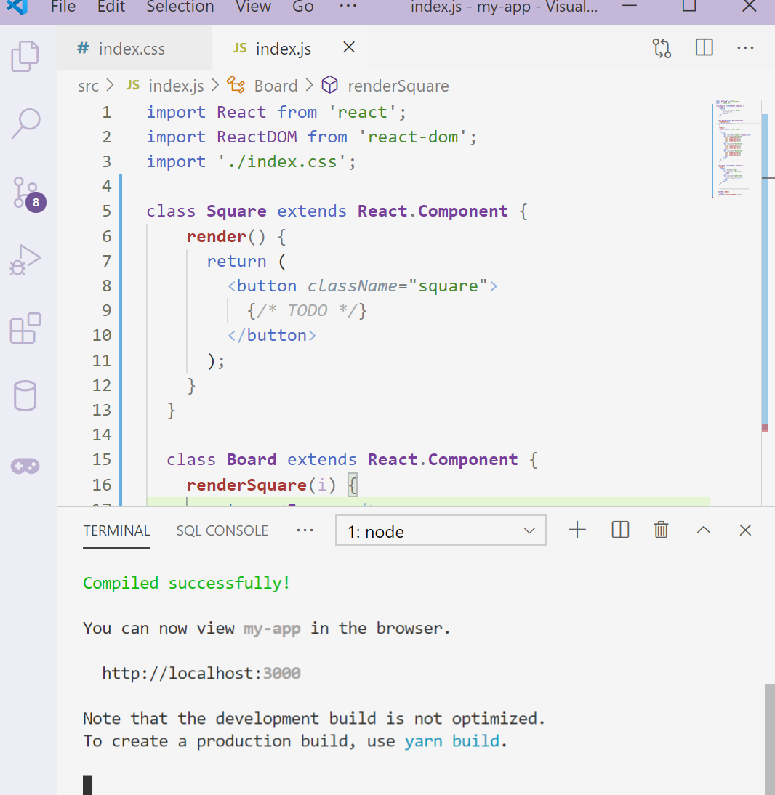Click the 'import ReactDOM' line of code
775x795 pixels.
click(x=311, y=137)
